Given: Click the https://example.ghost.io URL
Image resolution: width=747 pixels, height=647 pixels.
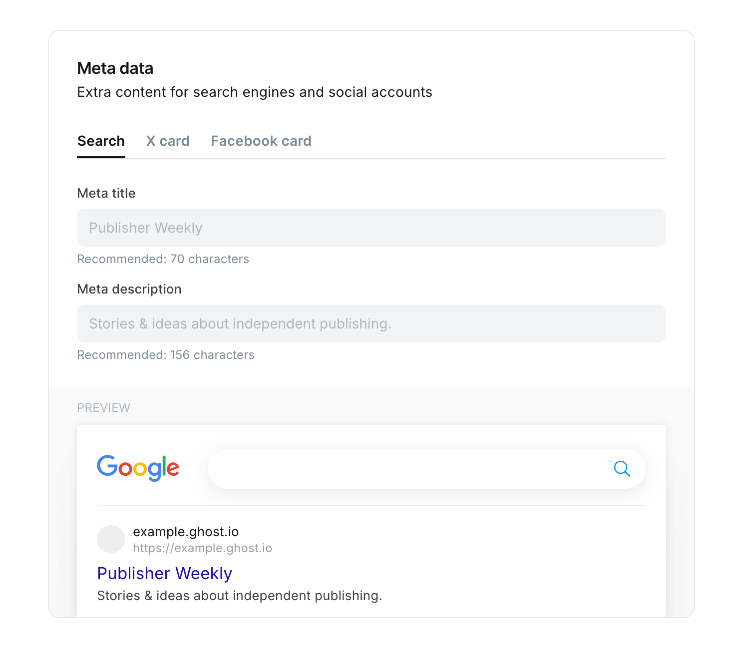Looking at the screenshot, I should (x=202, y=548).
